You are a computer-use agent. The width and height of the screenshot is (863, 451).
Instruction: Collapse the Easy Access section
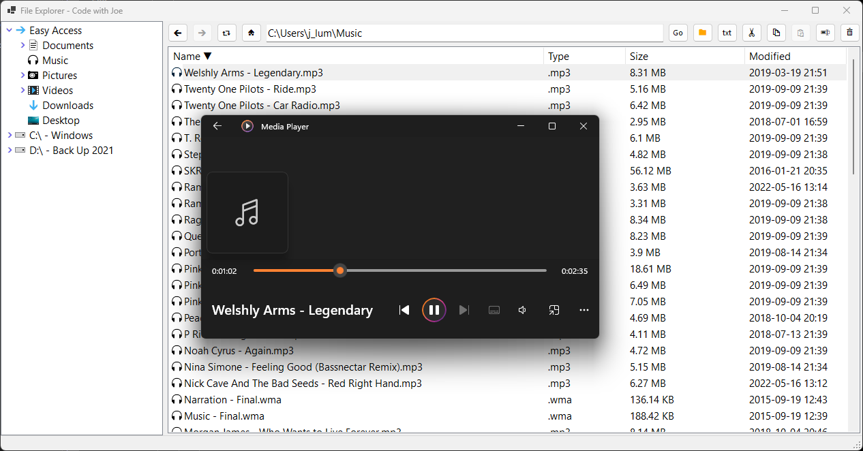[10, 30]
